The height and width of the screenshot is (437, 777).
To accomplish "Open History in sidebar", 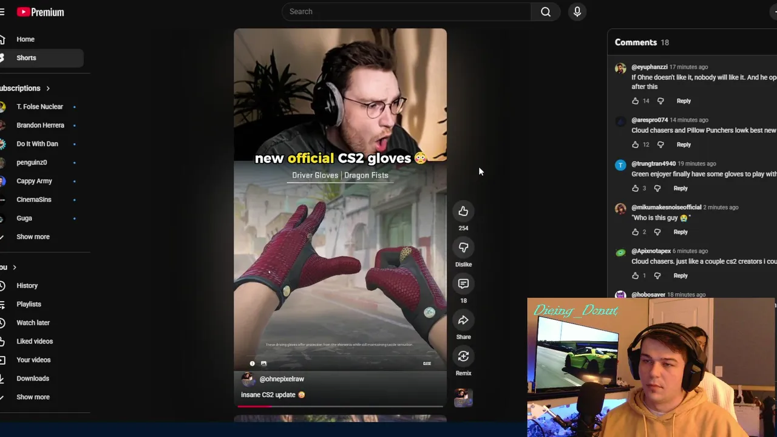I will coord(27,285).
